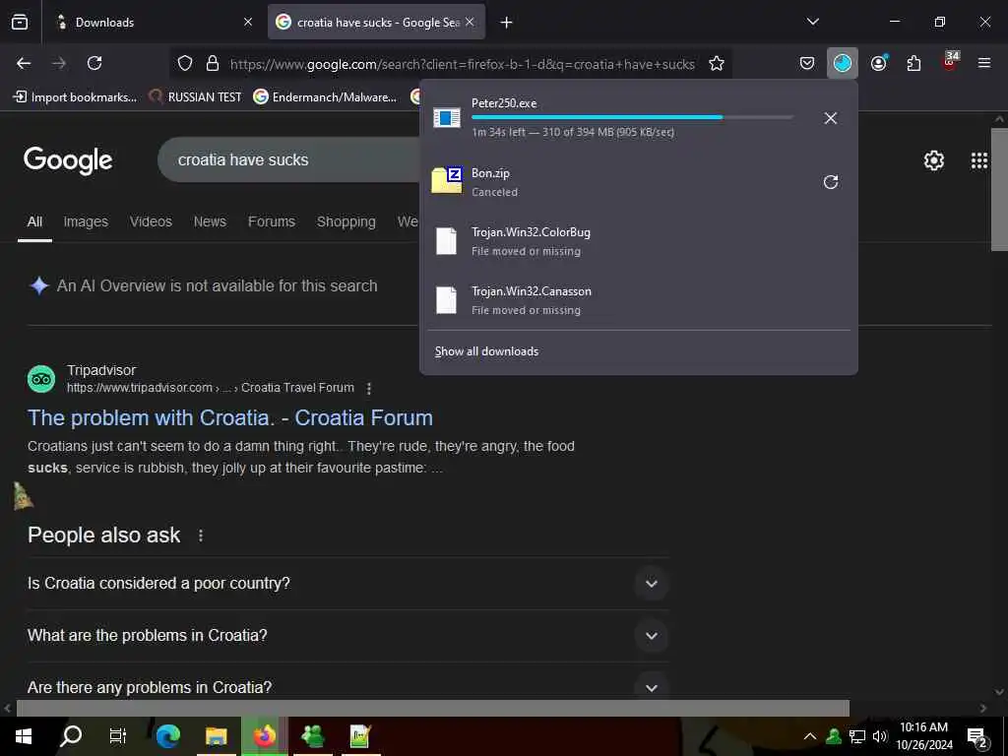Select the Images search tab
This screenshot has height=756, width=1008.
point(86,221)
